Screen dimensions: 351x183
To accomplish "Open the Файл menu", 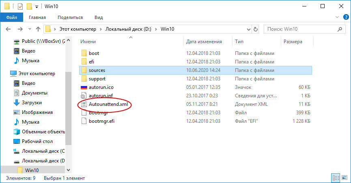I will pyautogui.click(x=12, y=17).
